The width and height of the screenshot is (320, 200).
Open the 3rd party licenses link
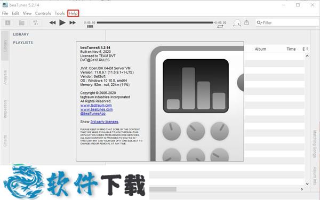click(x=105, y=122)
